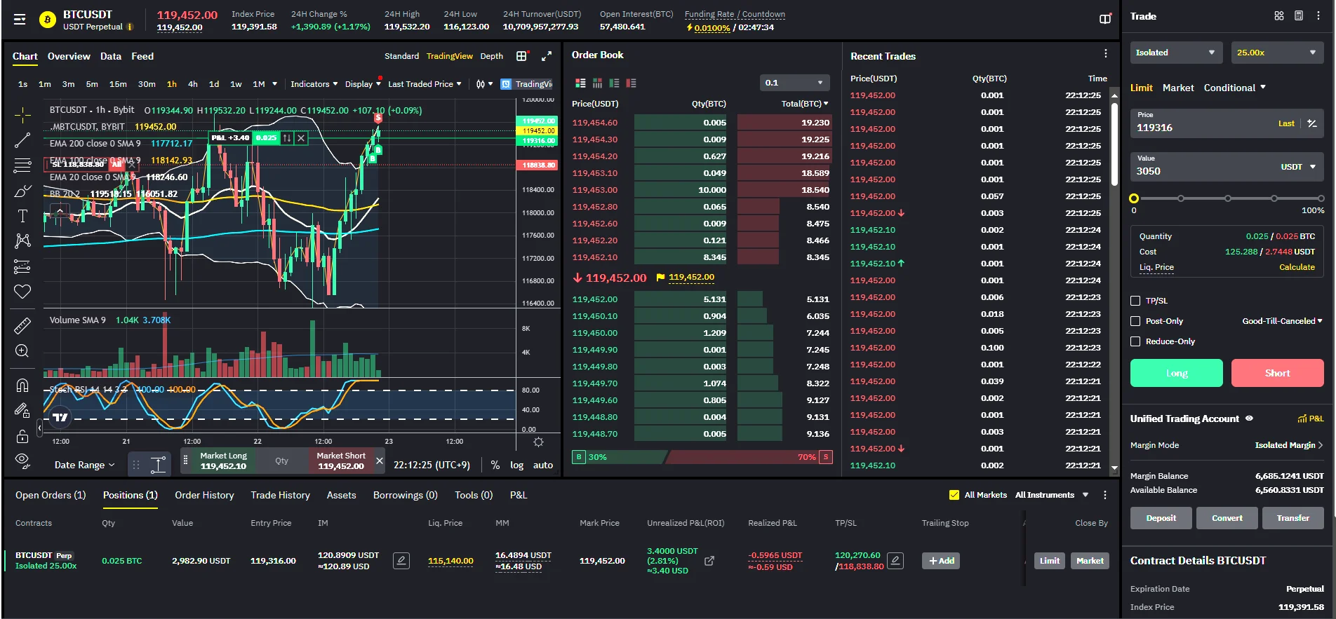Screen dimensions: 1336x619
Task: Expand the Good-Till-Canceled dropdown
Action: click(x=1282, y=321)
